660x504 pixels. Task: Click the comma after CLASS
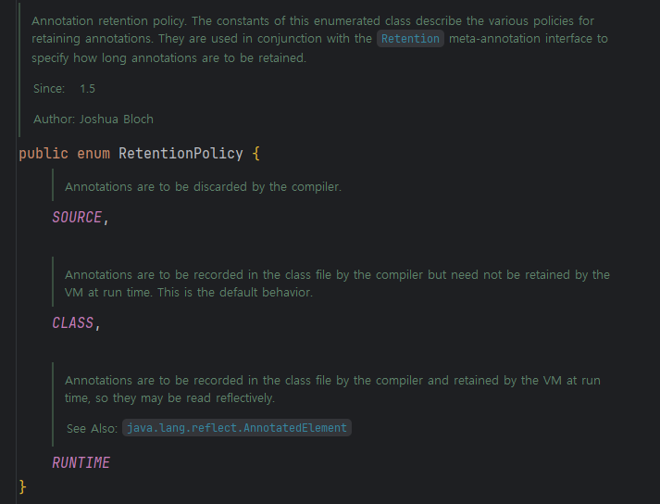click(x=98, y=324)
